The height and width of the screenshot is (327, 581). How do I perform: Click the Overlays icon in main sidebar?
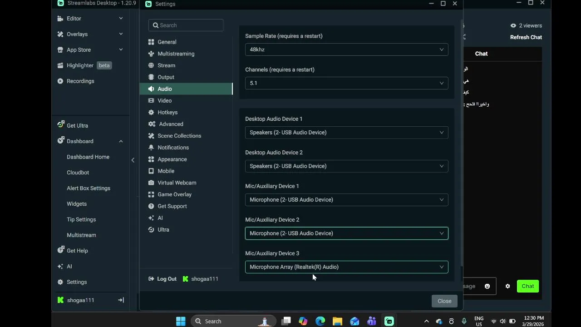(x=60, y=34)
